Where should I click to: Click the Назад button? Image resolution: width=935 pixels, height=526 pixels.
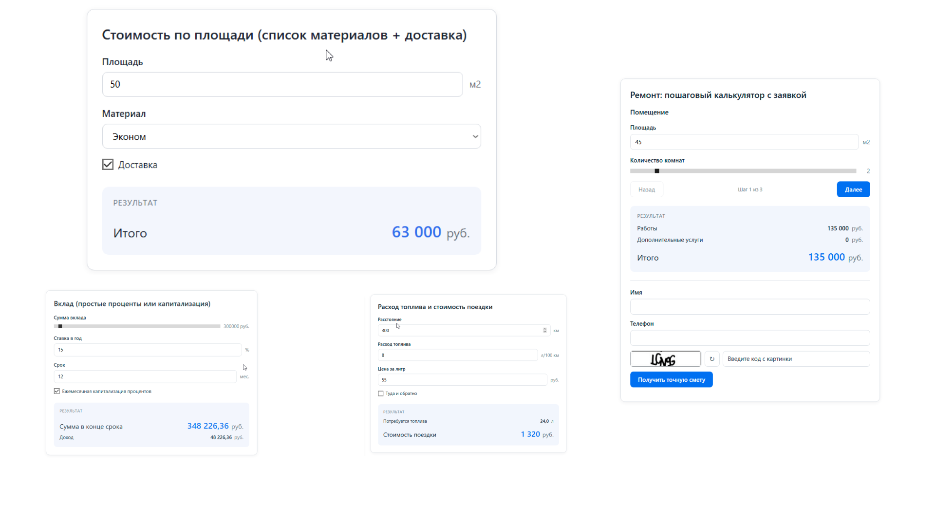(647, 189)
